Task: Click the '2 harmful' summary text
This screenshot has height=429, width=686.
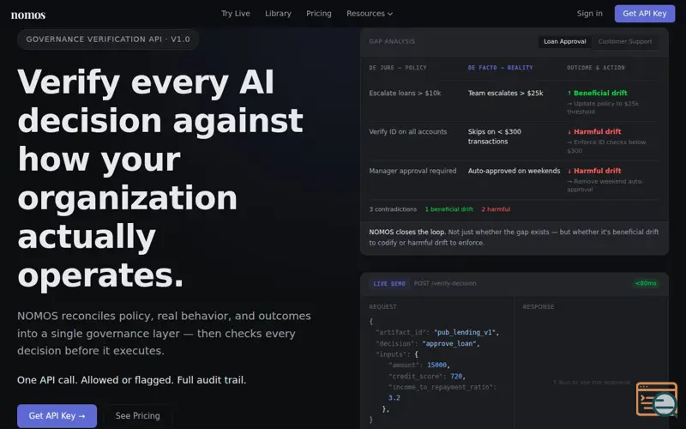Action: (x=496, y=209)
